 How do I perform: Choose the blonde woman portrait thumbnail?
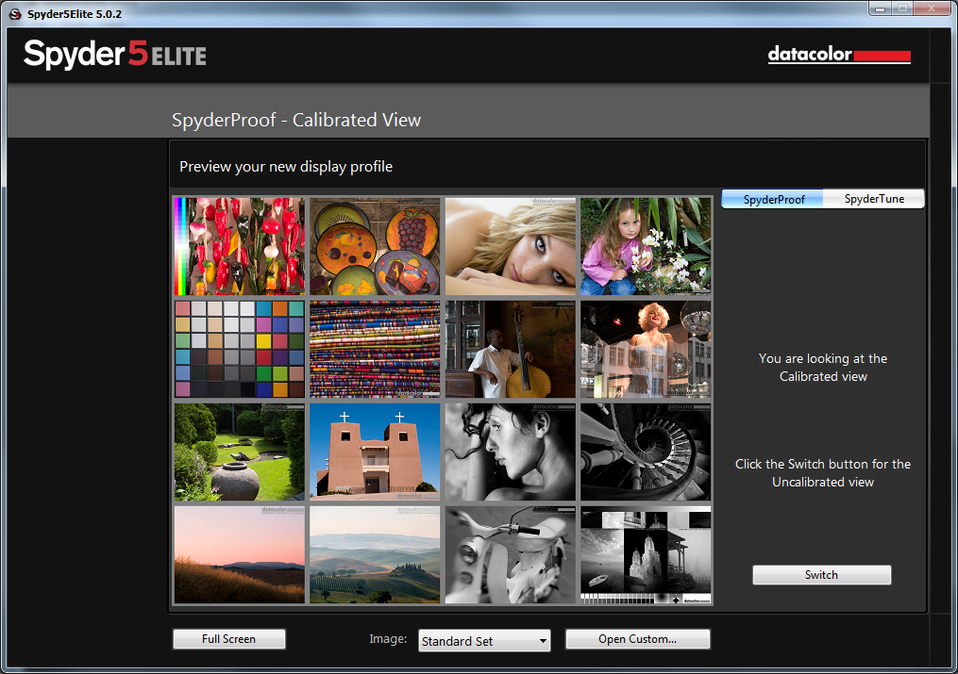click(511, 246)
